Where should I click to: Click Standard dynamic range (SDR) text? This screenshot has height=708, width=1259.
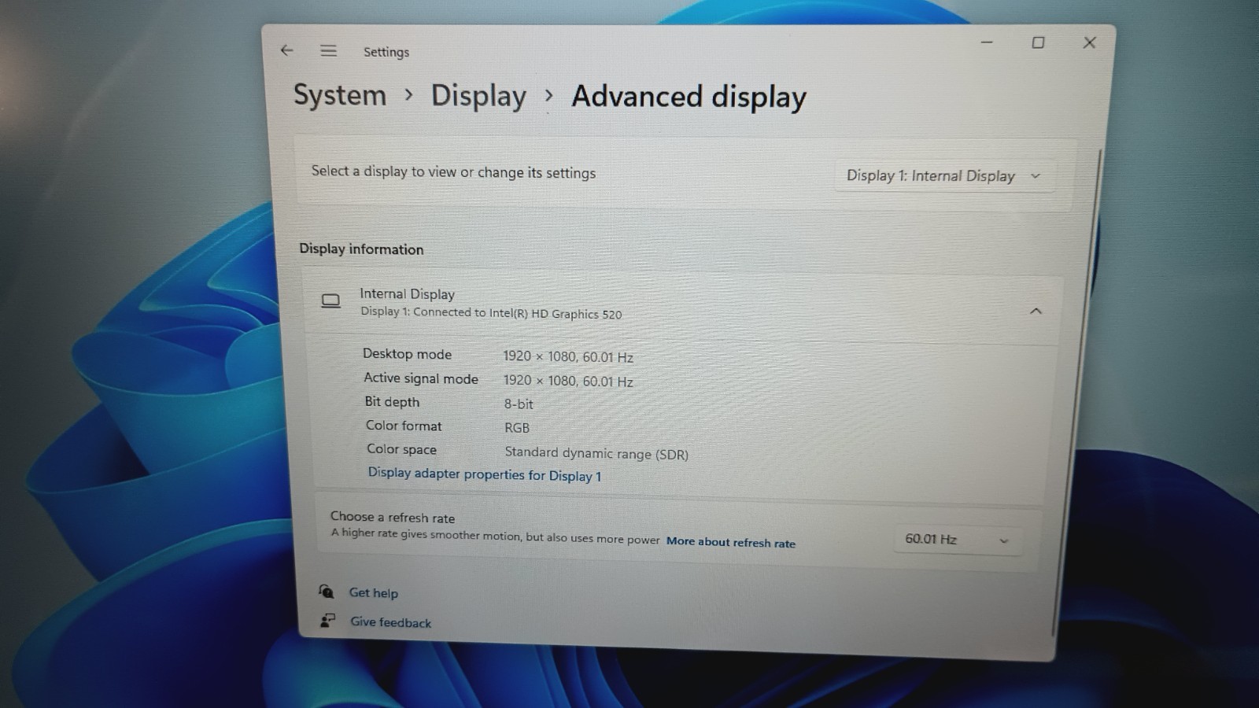click(596, 453)
